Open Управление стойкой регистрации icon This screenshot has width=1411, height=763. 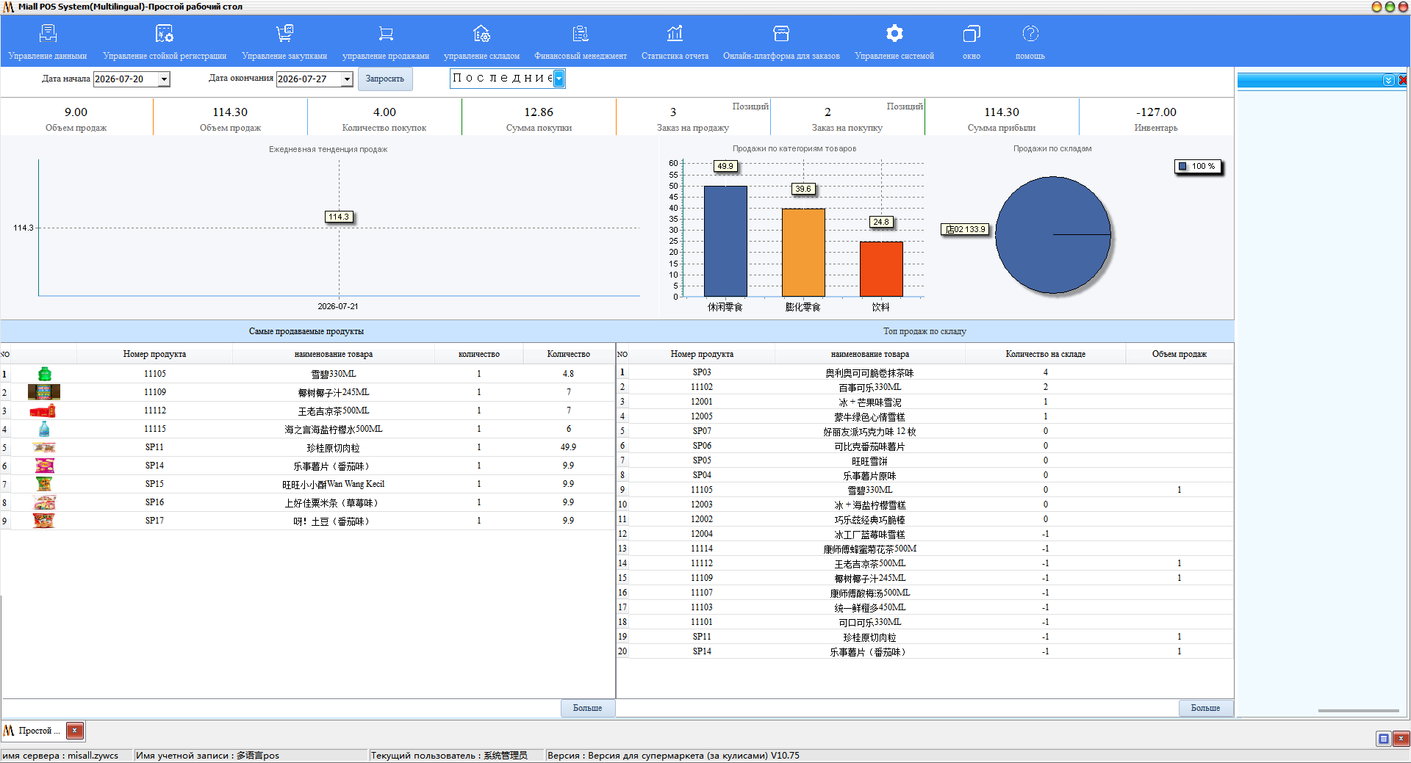(165, 34)
